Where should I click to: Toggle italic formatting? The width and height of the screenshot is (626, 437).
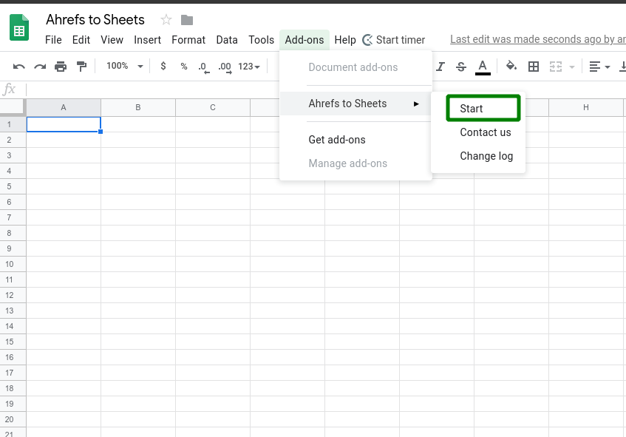[440, 66]
